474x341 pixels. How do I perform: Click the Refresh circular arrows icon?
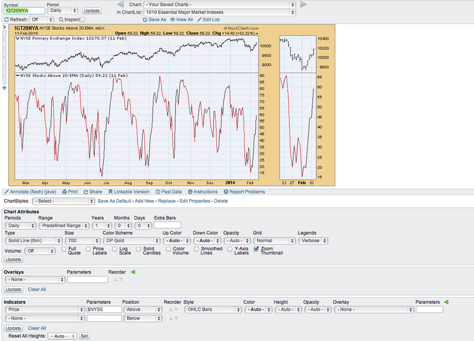pyautogui.click(x=7, y=20)
